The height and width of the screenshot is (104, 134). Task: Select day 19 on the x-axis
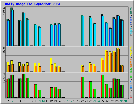79,101
